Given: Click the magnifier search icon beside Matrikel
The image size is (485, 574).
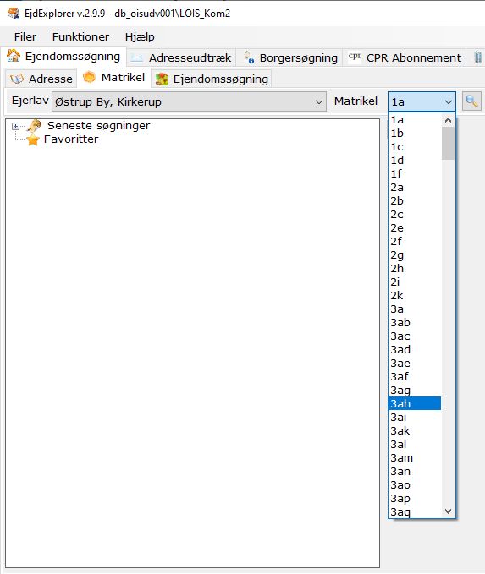Looking at the screenshot, I should click(471, 101).
